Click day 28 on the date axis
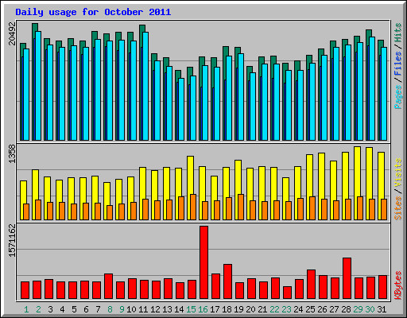The width and height of the screenshot is (407, 318). (x=346, y=309)
